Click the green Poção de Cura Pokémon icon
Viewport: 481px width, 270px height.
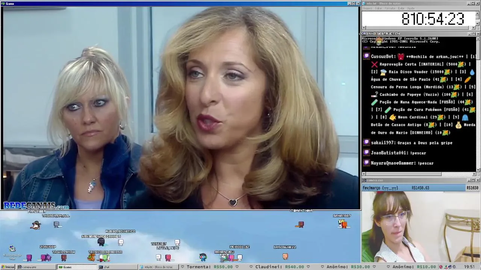pos(388,109)
